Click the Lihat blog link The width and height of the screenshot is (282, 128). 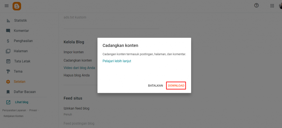(21, 102)
